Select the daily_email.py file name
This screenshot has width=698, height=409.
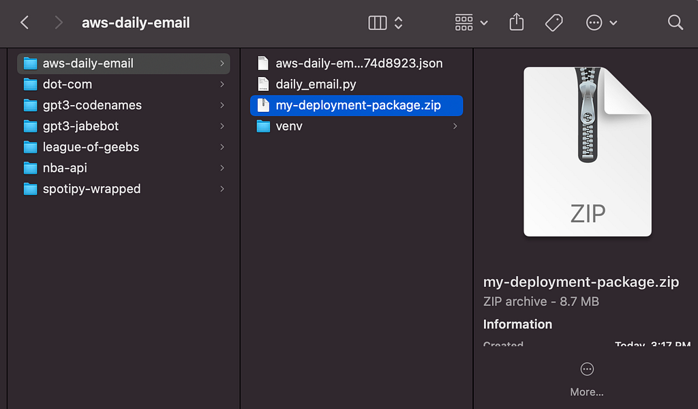[x=316, y=85]
